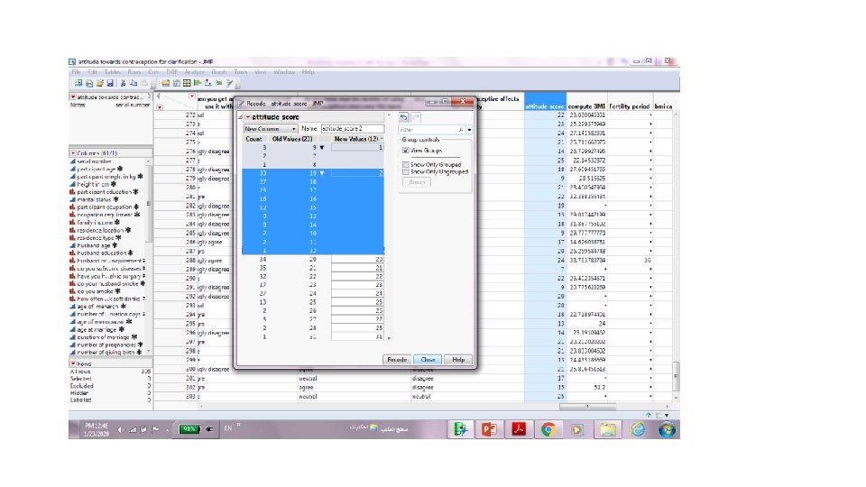Image resolution: width=866 pixels, height=487 pixels.
Task: Open red triangle menu beside attitude score
Action: (x=248, y=117)
